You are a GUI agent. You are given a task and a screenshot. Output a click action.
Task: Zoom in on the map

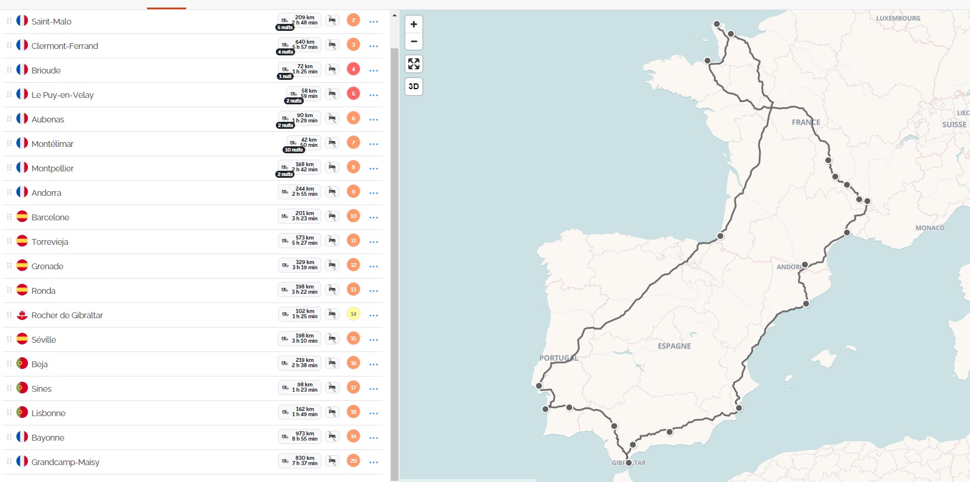[414, 24]
